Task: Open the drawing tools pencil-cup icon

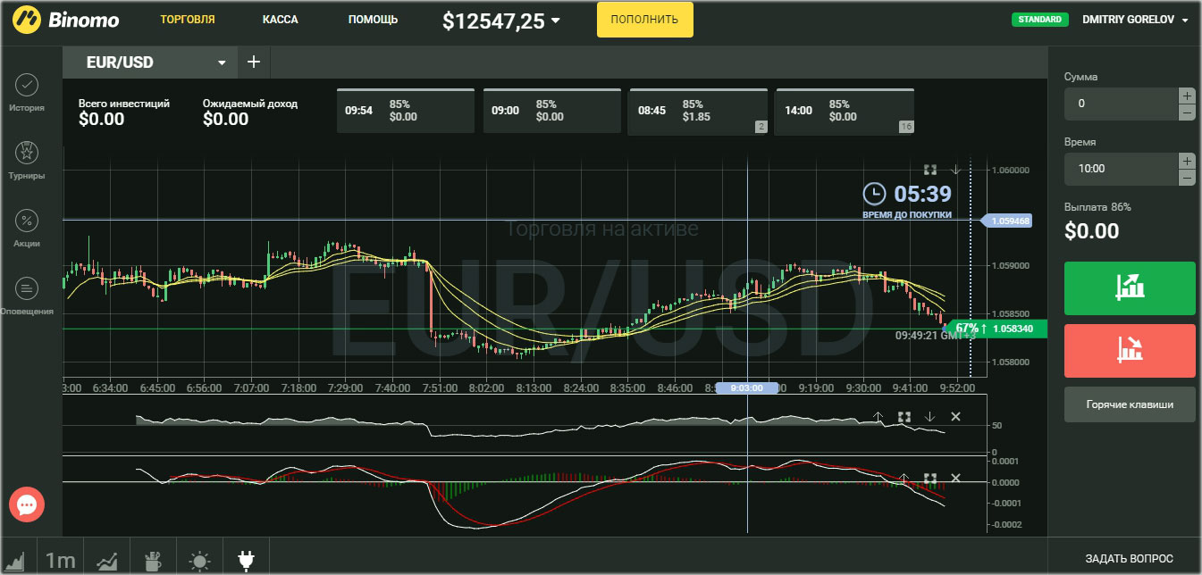Action: pyautogui.click(x=153, y=560)
